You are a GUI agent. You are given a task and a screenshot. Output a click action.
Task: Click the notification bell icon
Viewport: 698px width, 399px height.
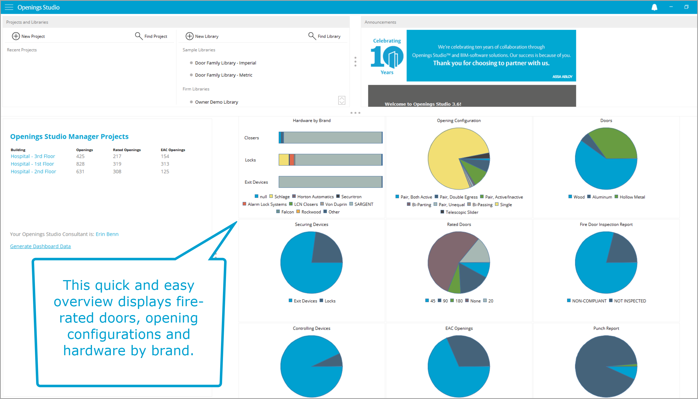tap(654, 7)
